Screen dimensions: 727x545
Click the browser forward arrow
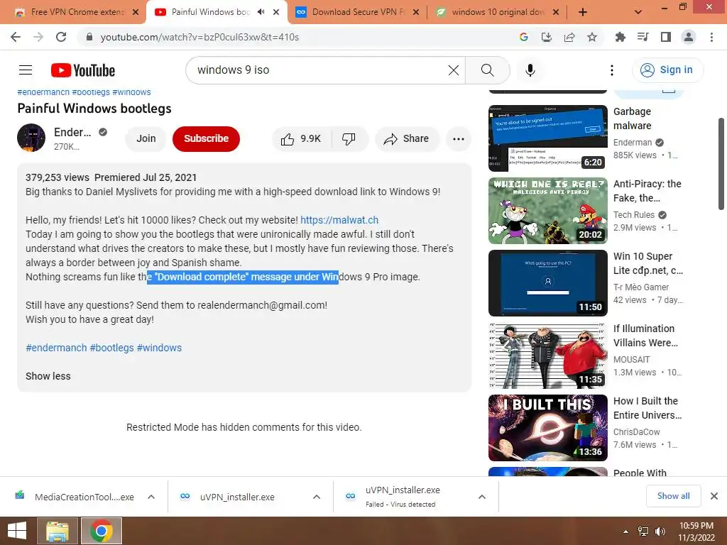coord(38,37)
